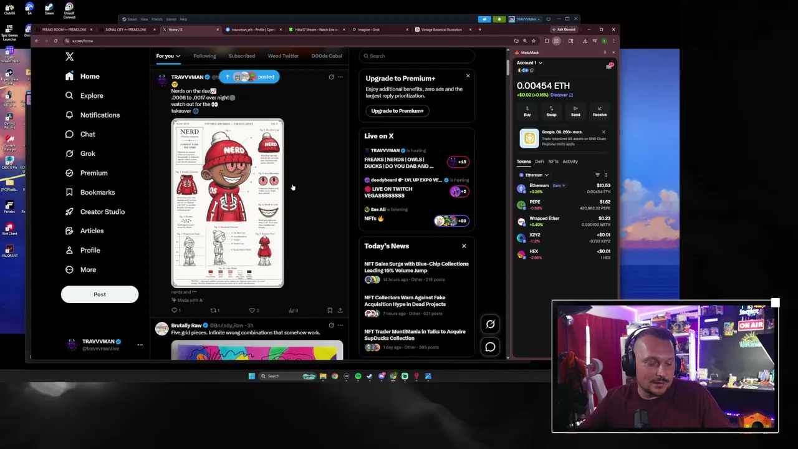Dismiss the MetaMask promo banner
The height and width of the screenshot is (449, 798).
click(x=603, y=132)
